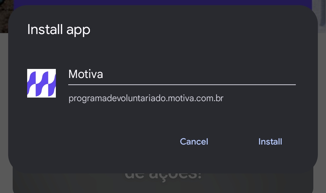Viewport: 326px width, 193px height.
Task: Click the partially hidden "de ações!" heading
Action: pos(163,176)
